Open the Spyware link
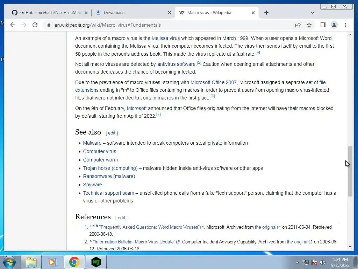 click(x=92, y=185)
